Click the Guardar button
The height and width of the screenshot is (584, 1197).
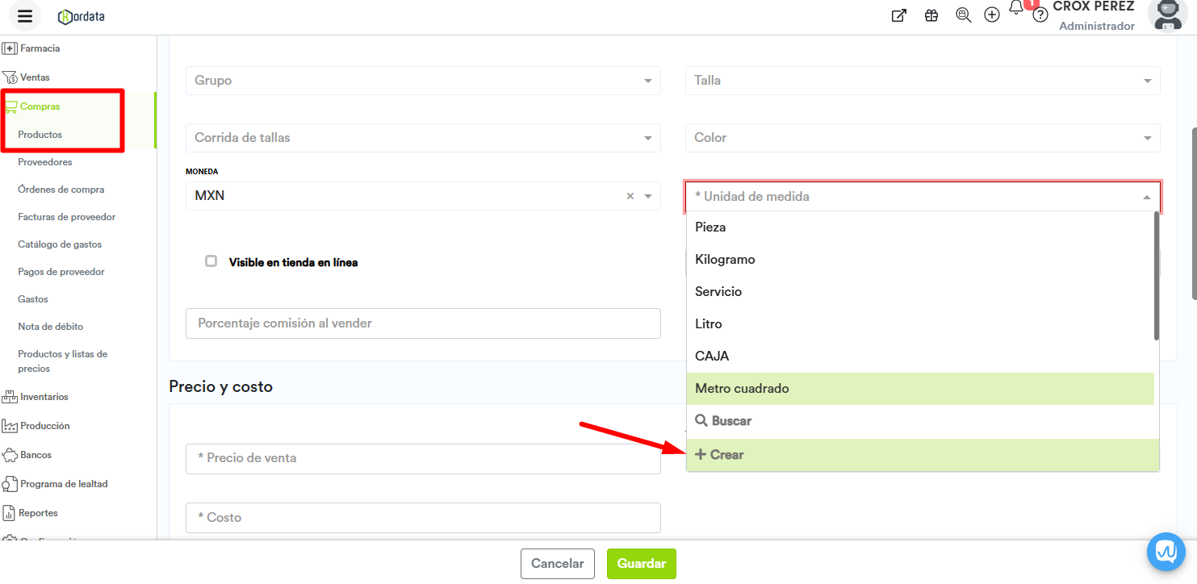click(641, 564)
